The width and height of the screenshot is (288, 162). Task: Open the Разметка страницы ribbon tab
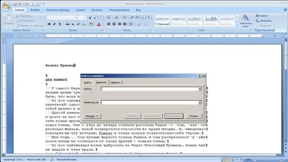(58, 10)
